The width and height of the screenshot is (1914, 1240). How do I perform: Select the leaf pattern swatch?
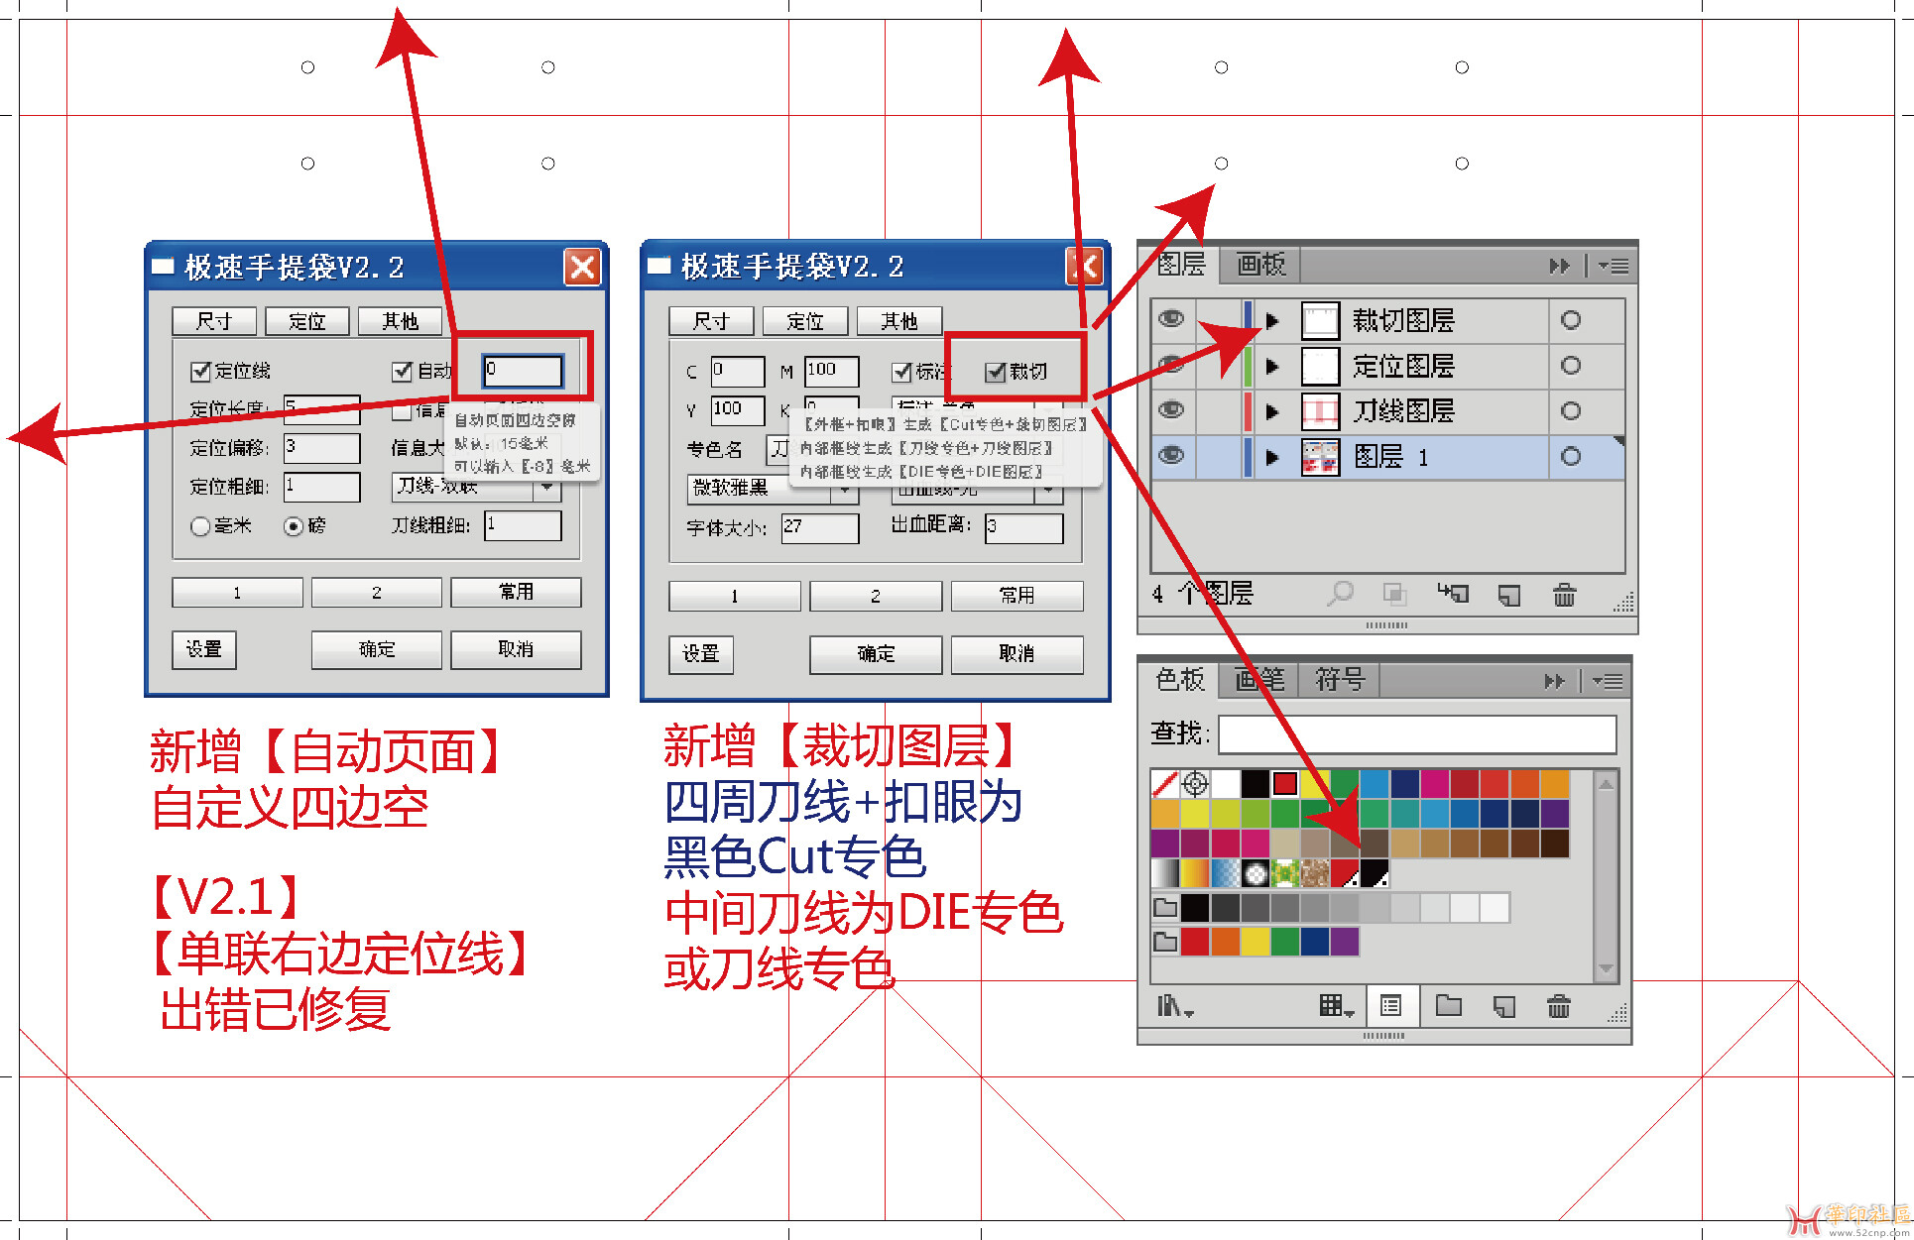tap(1285, 873)
